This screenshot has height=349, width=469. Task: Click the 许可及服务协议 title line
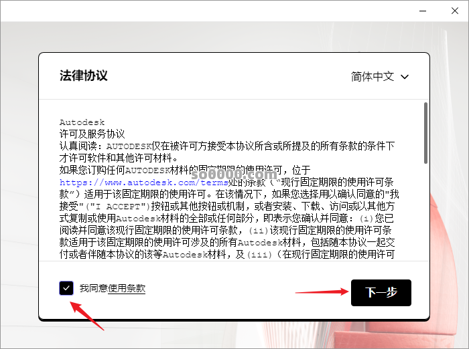(92, 134)
